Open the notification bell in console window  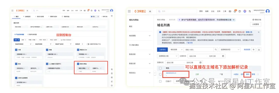[x=88, y=11]
